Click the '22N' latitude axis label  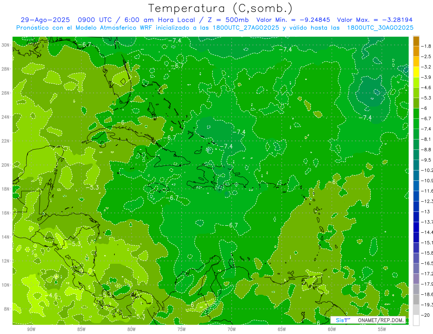point(5,141)
